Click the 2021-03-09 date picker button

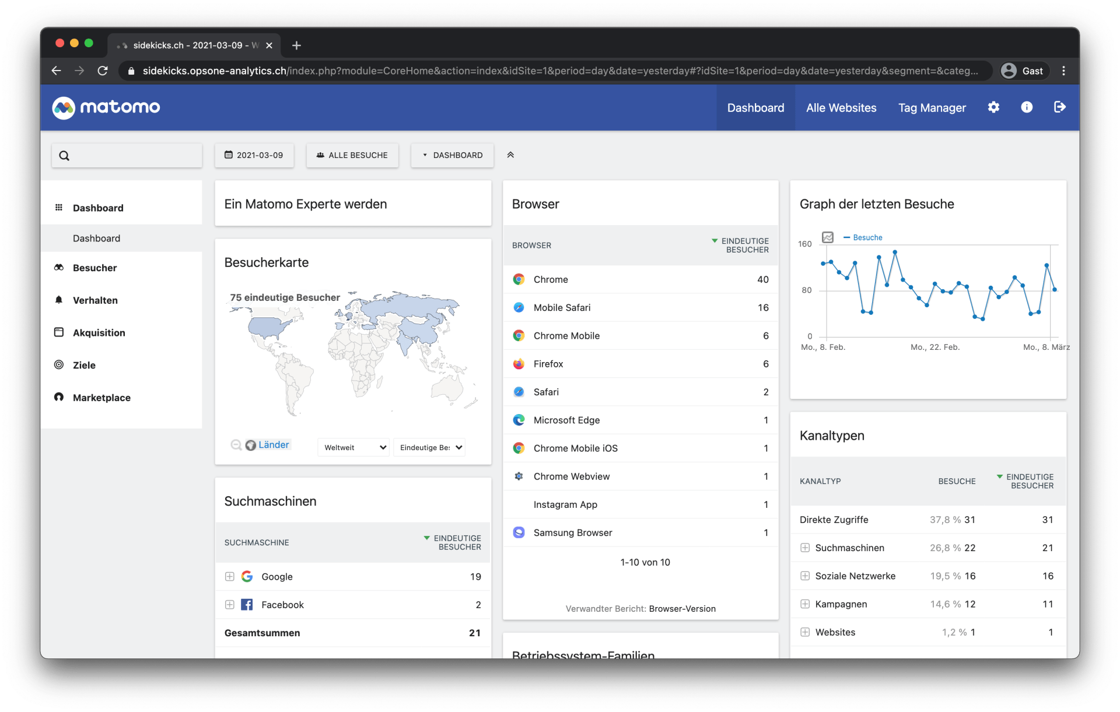[x=254, y=155]
